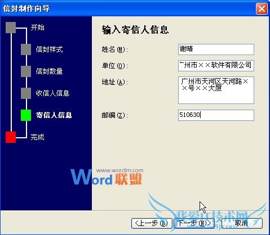The width and height of the screenshot is (270, 235).
Task: Select the 寄信人信息 step label
Action: coord(54,115)
